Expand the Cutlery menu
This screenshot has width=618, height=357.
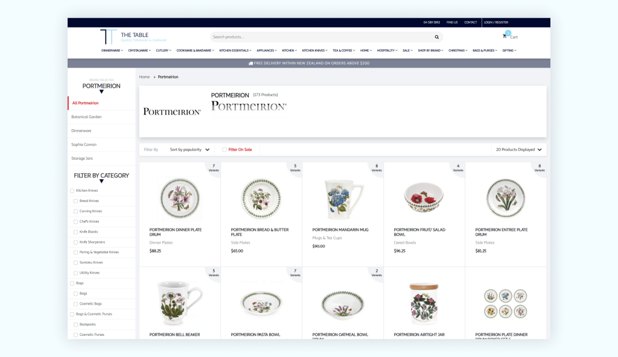pos(164,51)
